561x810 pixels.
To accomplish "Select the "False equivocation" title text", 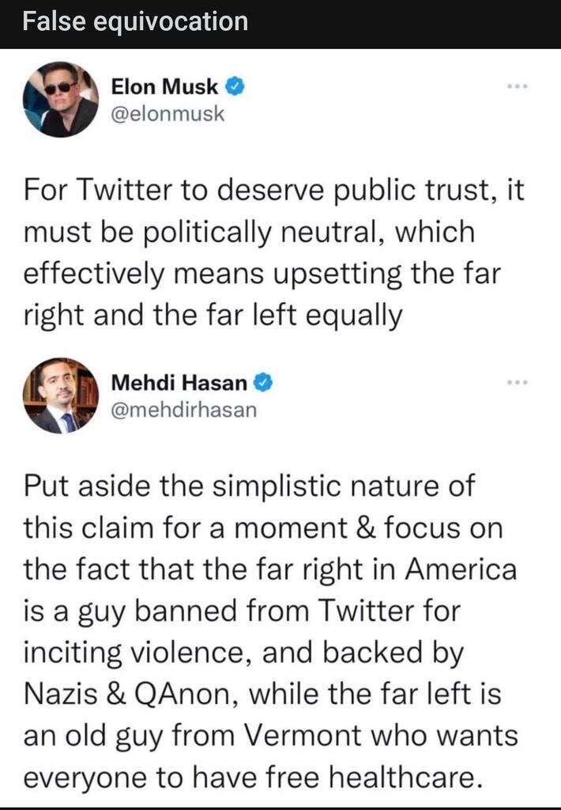I will point(135,21).
